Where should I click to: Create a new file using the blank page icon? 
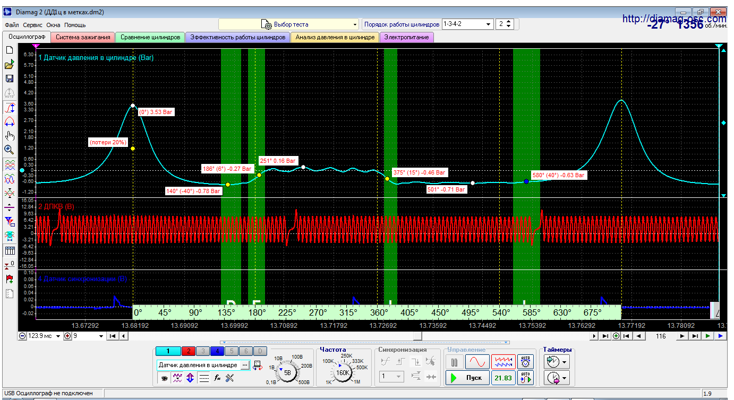pyautogui.click(x=9, y=50)
